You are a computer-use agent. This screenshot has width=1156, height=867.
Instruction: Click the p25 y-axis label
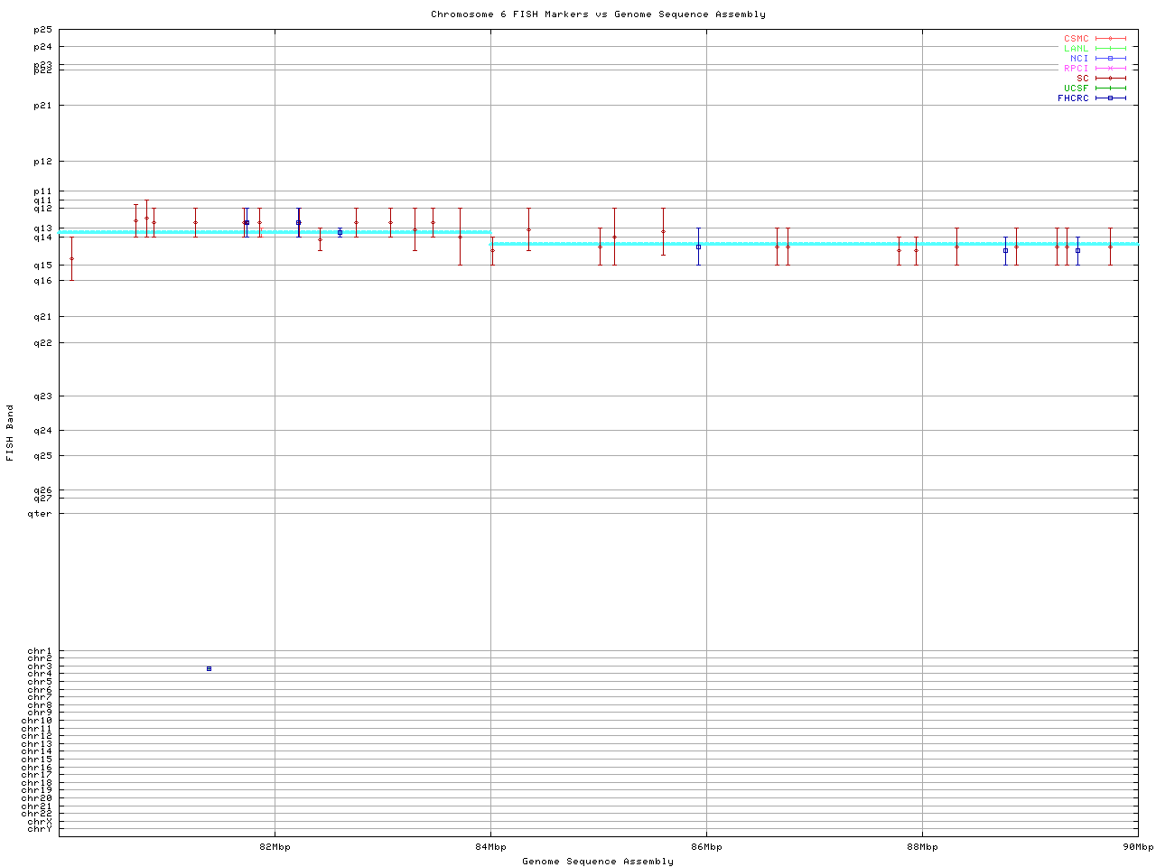tap(42, 30)
